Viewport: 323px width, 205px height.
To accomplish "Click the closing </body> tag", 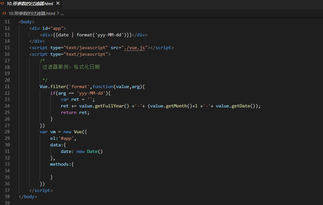I will [28, 197].
